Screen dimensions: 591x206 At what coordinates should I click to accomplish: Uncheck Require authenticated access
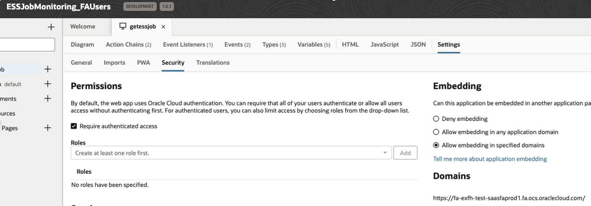click(74, 126)
